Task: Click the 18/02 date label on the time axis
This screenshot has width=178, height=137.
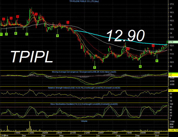Action: pos(18,133)
